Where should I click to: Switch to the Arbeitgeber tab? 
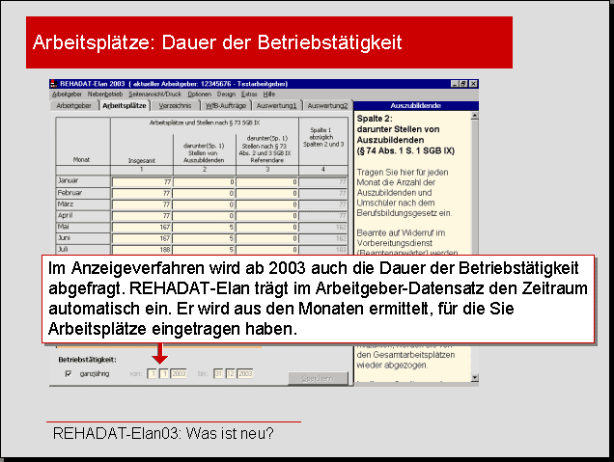(x=73, y=106)
